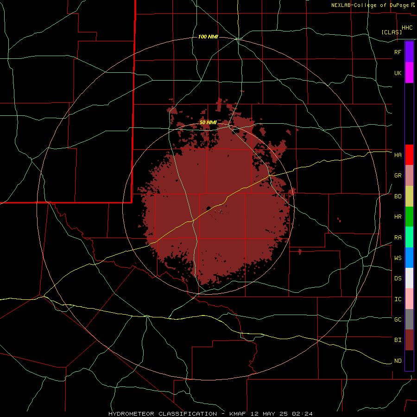Click the WS legend label
417x417 pixels.
click(398, 258)
